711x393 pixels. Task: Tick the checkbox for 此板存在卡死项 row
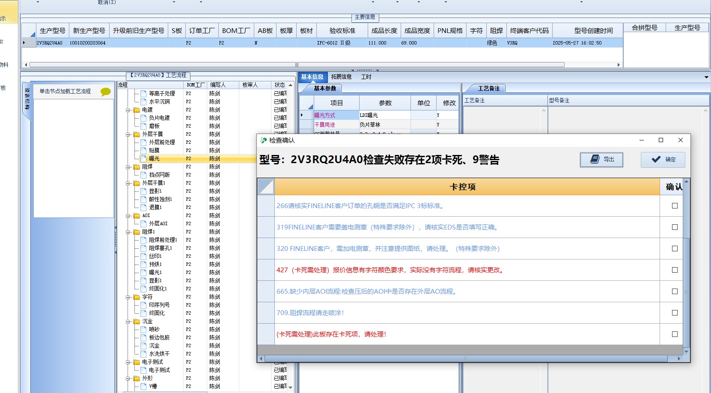[675, 334]
